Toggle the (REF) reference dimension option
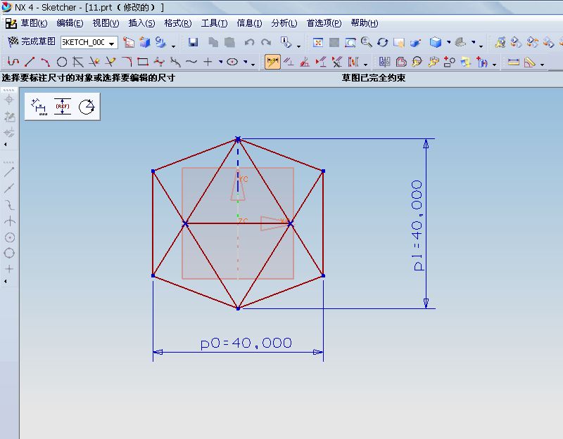Viewport: 563px width, 439px height. (x=63, y=107)
